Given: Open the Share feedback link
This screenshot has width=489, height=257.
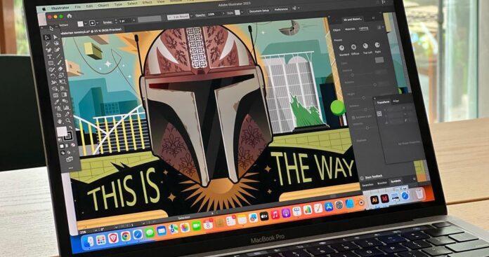Looking at the screenshot, I should (x=374, y=176).
